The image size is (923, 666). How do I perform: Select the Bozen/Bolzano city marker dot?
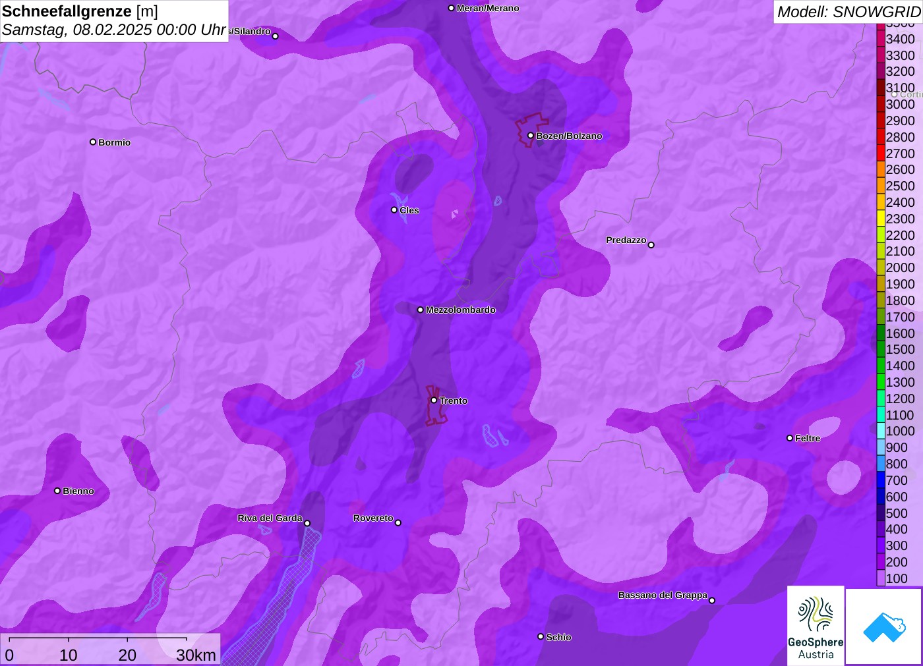pos(531,136)
